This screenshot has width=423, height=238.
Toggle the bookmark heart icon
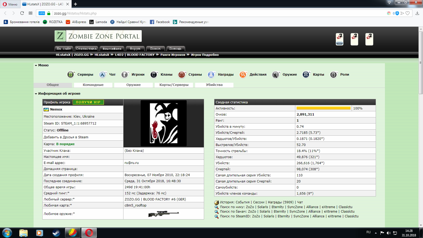pos(408,13)
